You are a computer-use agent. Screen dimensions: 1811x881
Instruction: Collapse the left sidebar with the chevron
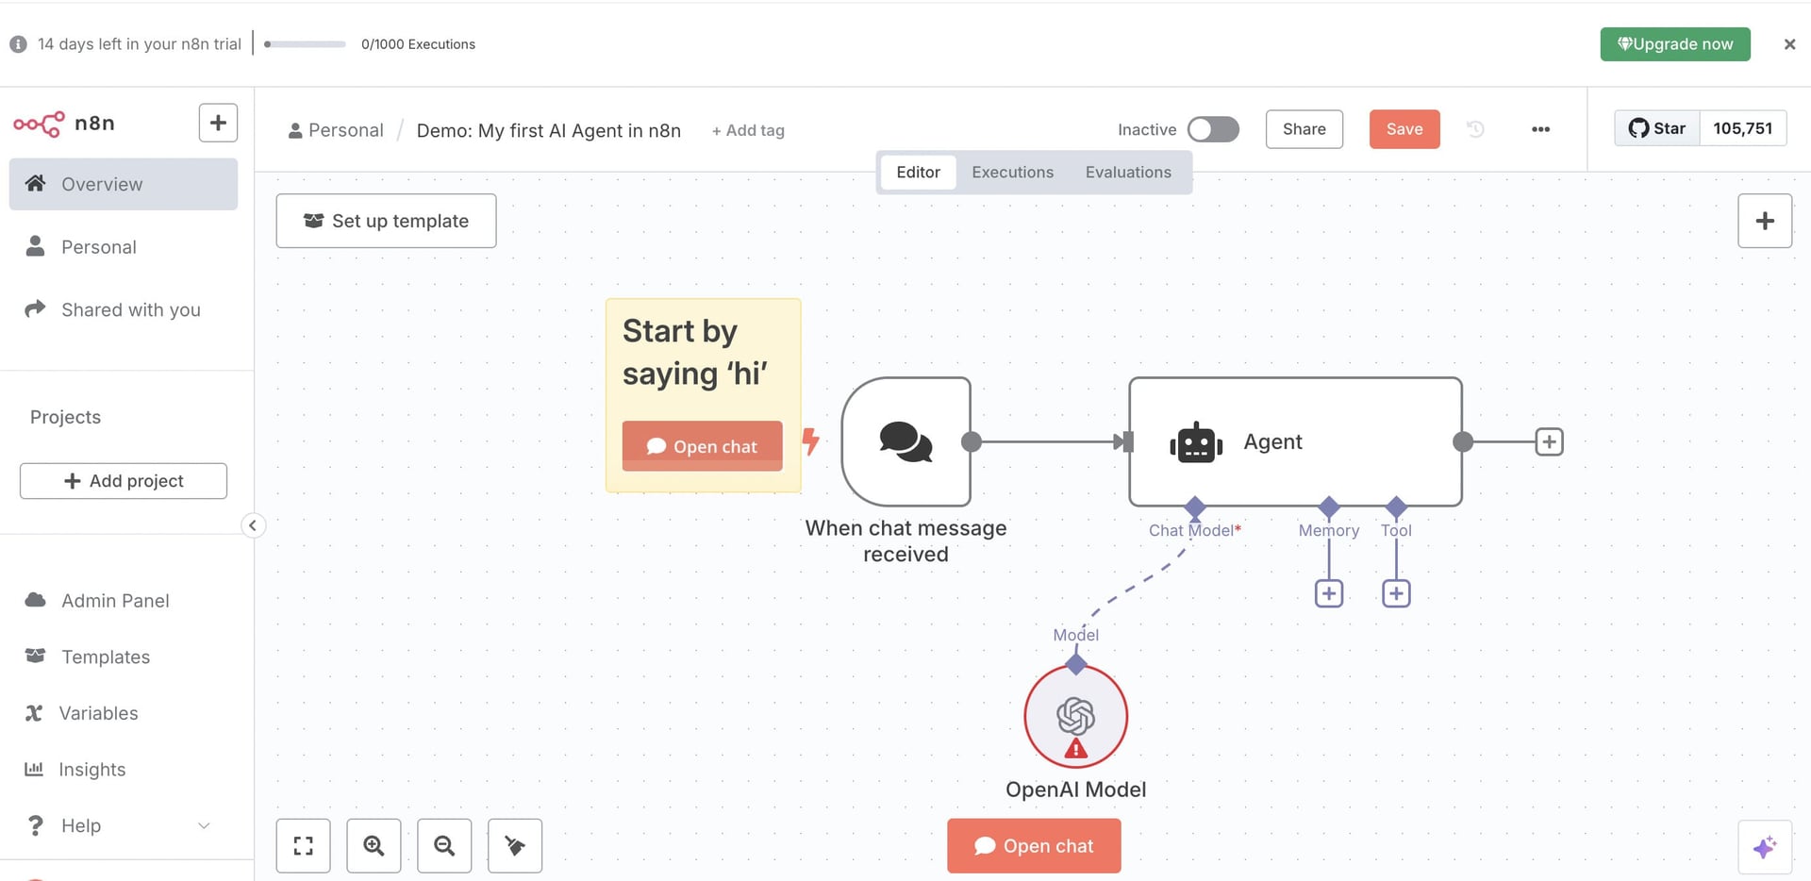tap(253, 525)
